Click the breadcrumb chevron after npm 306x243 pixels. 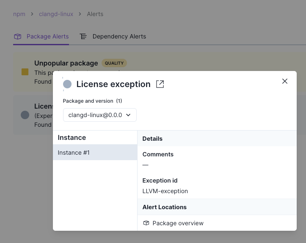[32, 14]
